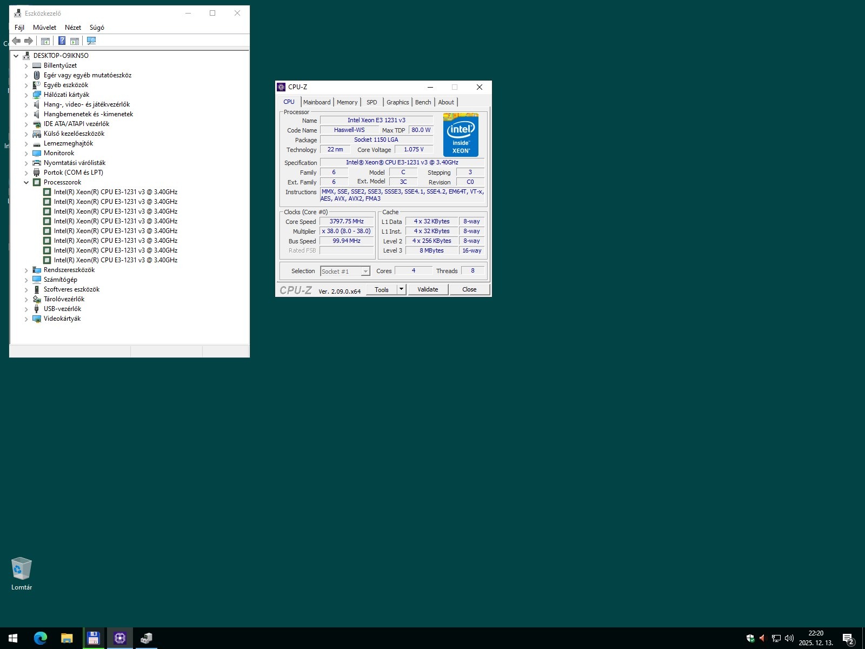Open the Socket #1 selection dropdown
Screen dimensions: 865x649
pos(345,271)
